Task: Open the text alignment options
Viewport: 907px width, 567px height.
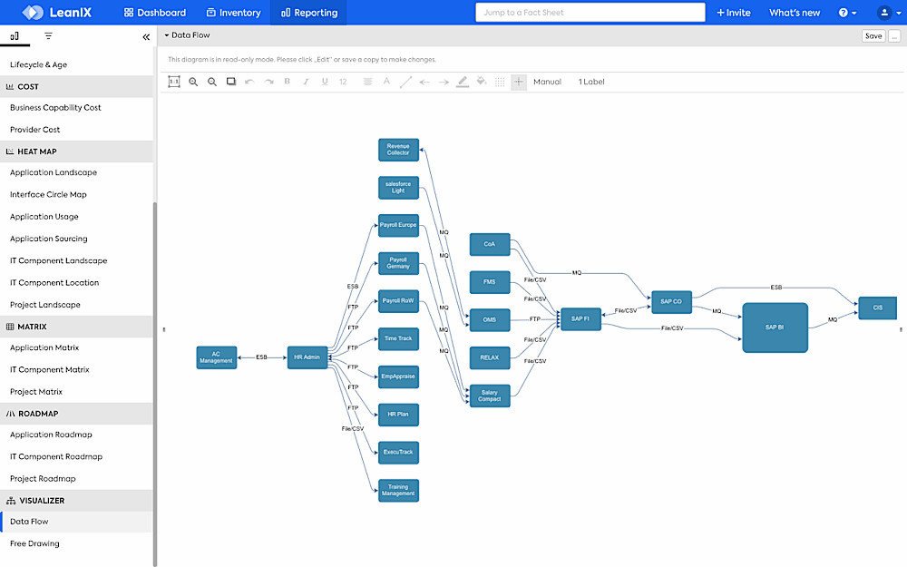Action: click(367, 82)
